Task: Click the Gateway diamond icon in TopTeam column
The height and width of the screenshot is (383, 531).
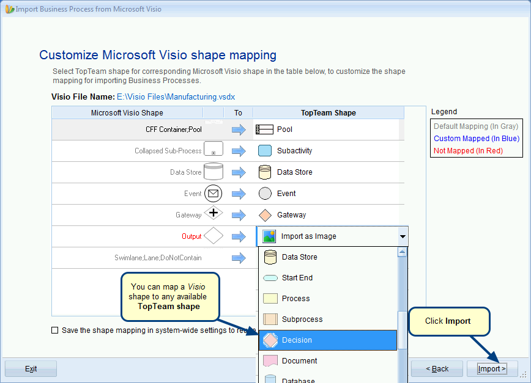Action: coord(265,215)
